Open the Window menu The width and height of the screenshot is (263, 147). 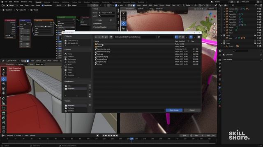[24, 2]
